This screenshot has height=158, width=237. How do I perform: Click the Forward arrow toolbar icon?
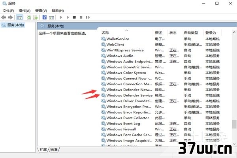coord(10,17)
